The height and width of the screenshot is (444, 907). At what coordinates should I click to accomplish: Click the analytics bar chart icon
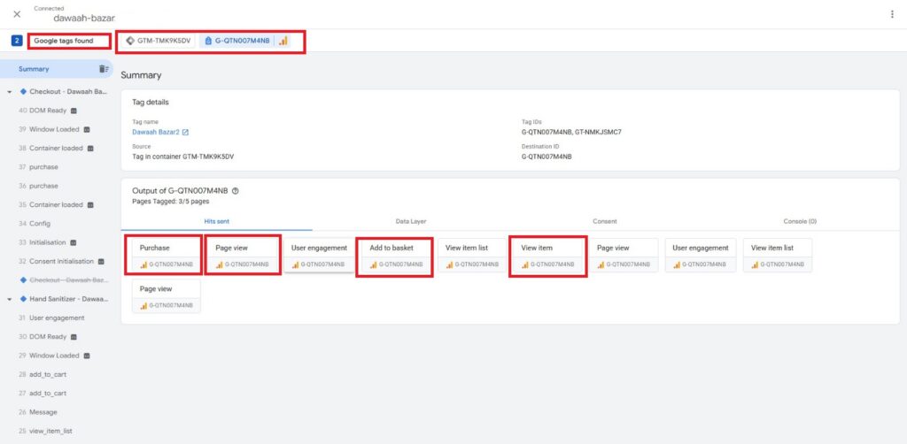coord(283,41)
